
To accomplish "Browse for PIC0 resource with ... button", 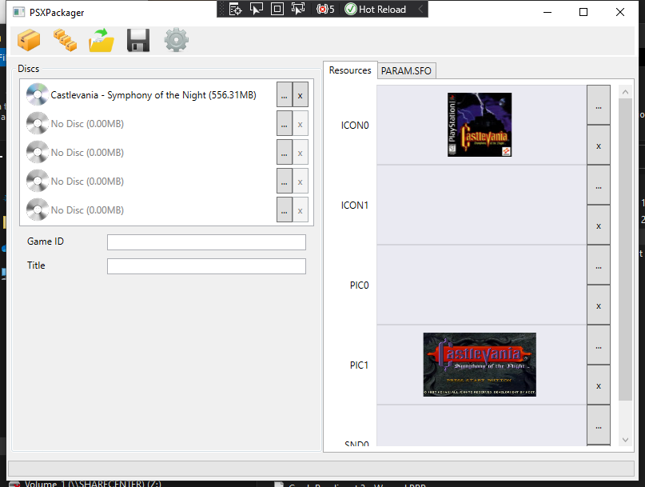I will click(599, 265).
